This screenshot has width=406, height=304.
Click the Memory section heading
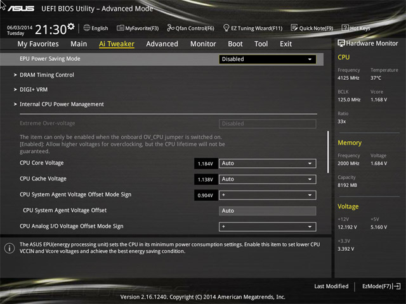click(x=350, y=142)
